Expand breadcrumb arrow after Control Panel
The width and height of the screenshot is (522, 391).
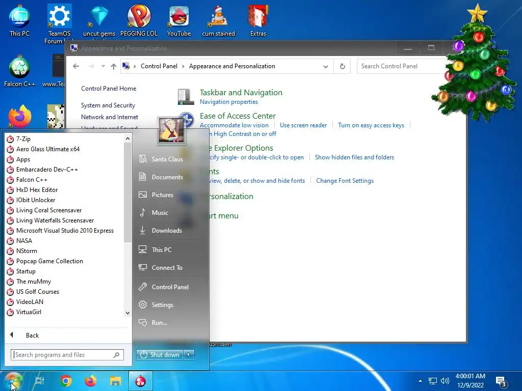183,66
